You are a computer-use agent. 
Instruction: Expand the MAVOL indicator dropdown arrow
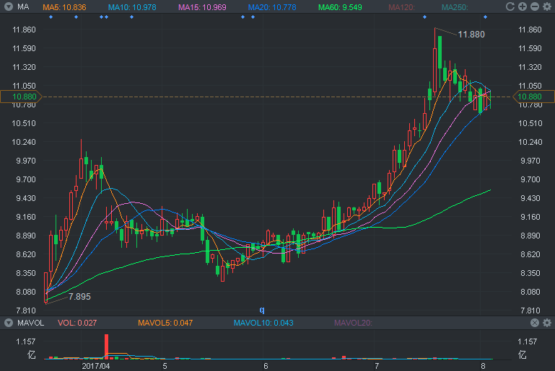[x=9, y=323]
